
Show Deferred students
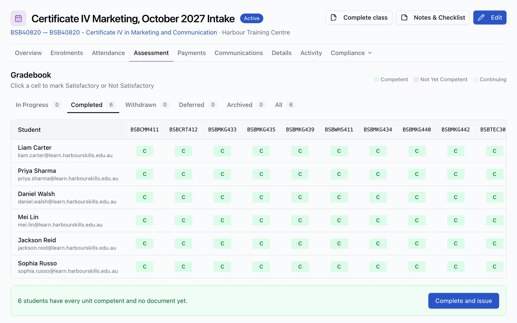[198, 105]
